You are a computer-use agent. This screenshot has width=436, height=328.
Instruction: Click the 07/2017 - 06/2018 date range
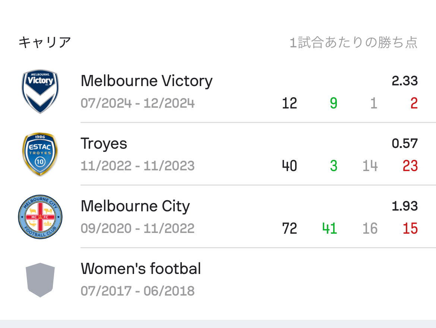coord(138,291)
